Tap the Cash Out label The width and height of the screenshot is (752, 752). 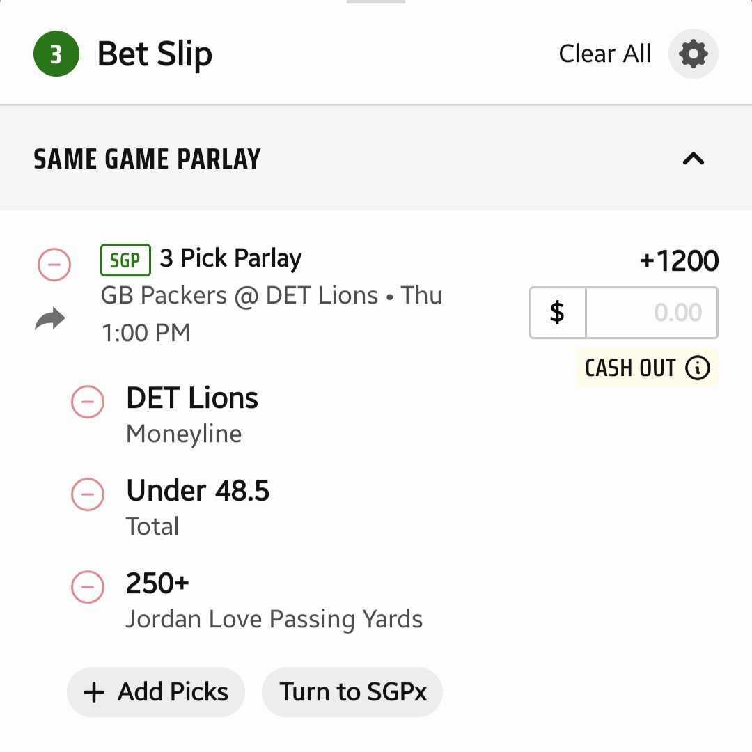click(x=630, y=368)
